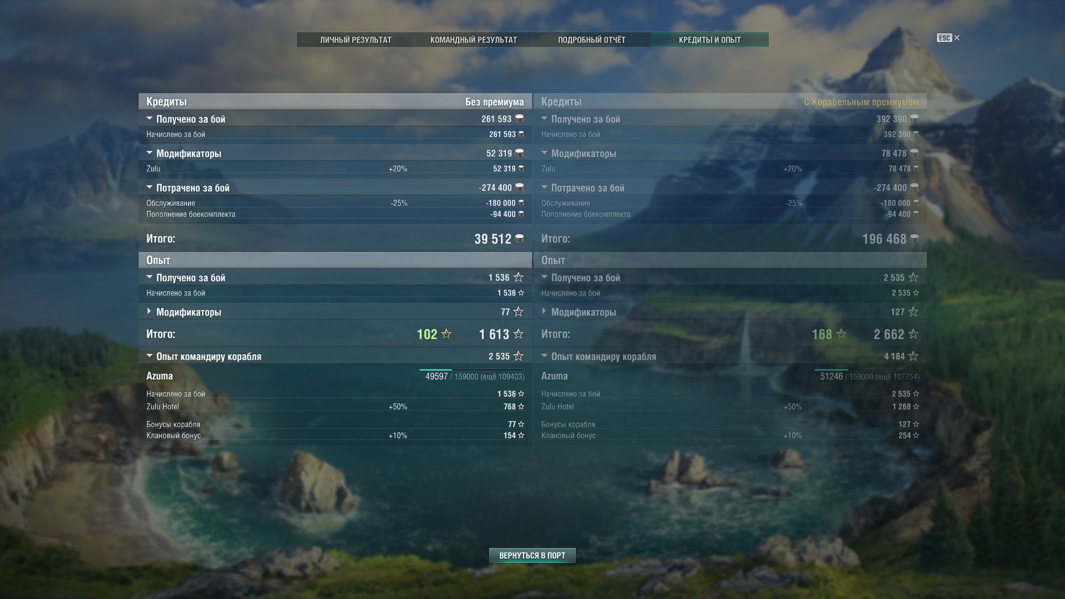Collapse left credits Модификаторы section
The image size is (1065, 599).
click(149, 153)
